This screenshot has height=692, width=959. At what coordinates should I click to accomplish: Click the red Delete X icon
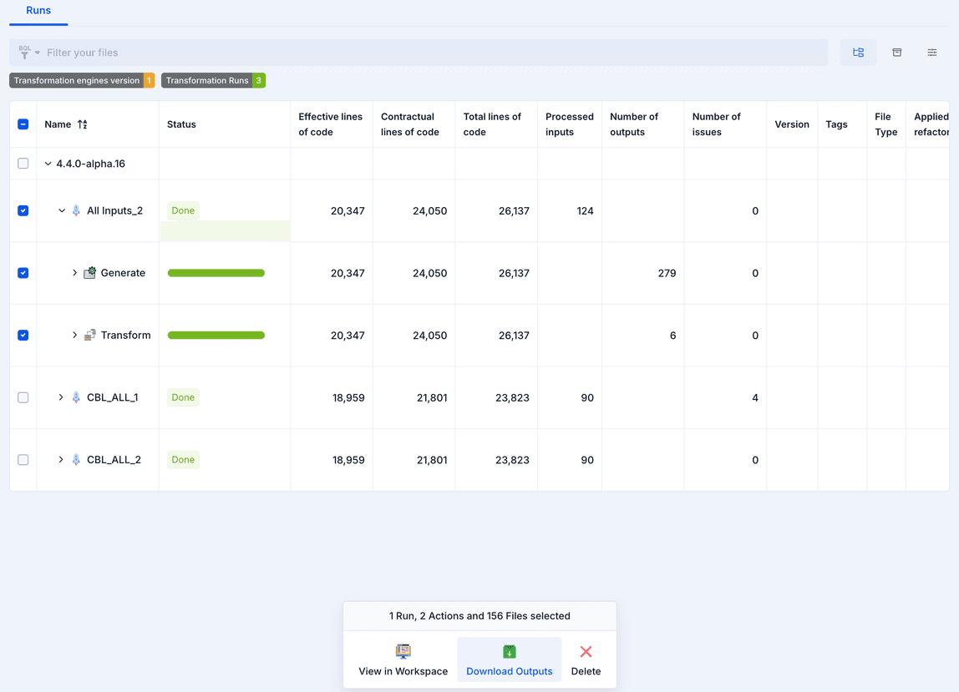(586, 650)
